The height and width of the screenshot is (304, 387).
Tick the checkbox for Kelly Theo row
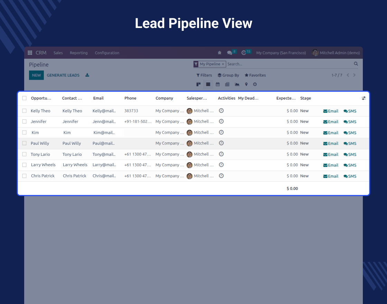point(25,111)
